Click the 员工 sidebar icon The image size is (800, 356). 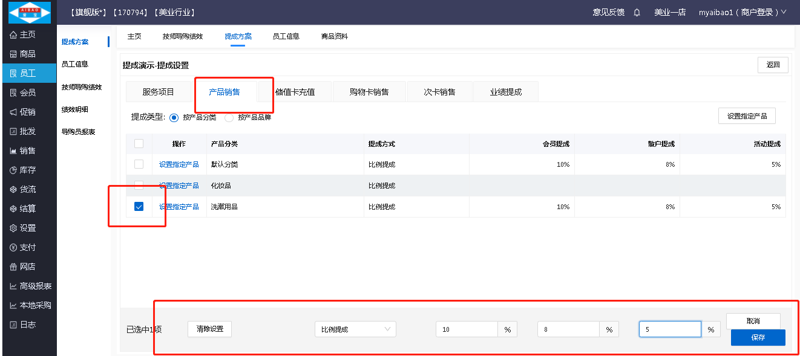pos(13,74)
